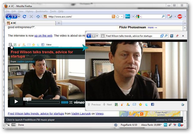Open Vadim Lavrusik link in video overlay
Image resolution: width=193 pixels, height=134 pixels.
[26, 62]
